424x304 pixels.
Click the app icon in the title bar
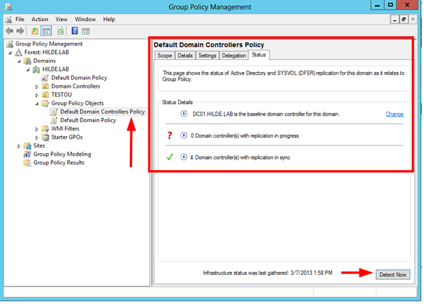pos(8,7)
